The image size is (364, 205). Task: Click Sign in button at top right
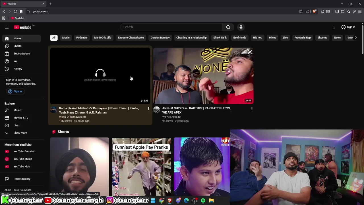348,27
